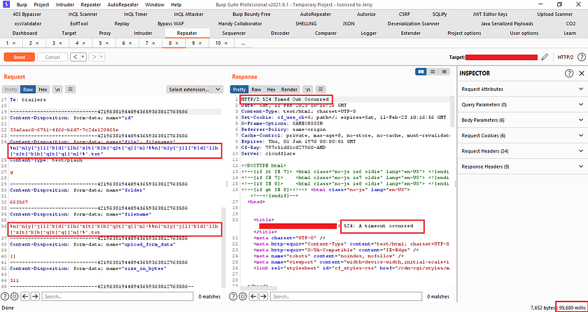Image resolution: width=588 pixels, height=312 pixels.
Task: Open response hamburger options menu
Action: coord(321,90)
